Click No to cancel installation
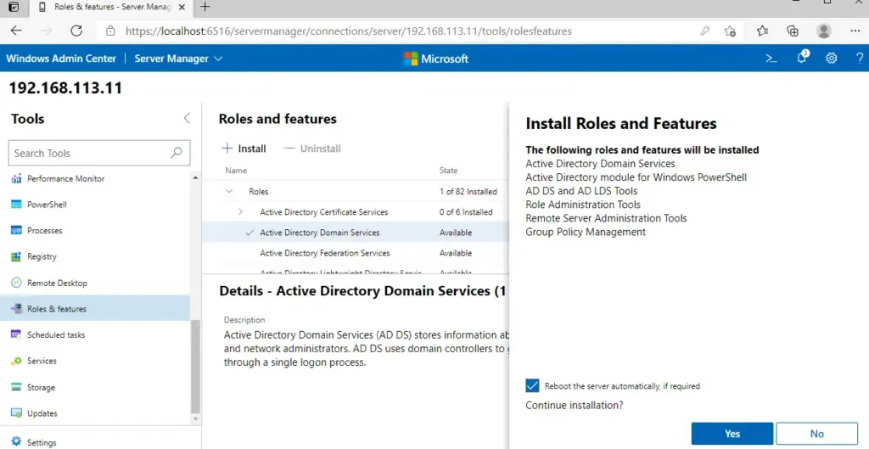 [817, 434]
